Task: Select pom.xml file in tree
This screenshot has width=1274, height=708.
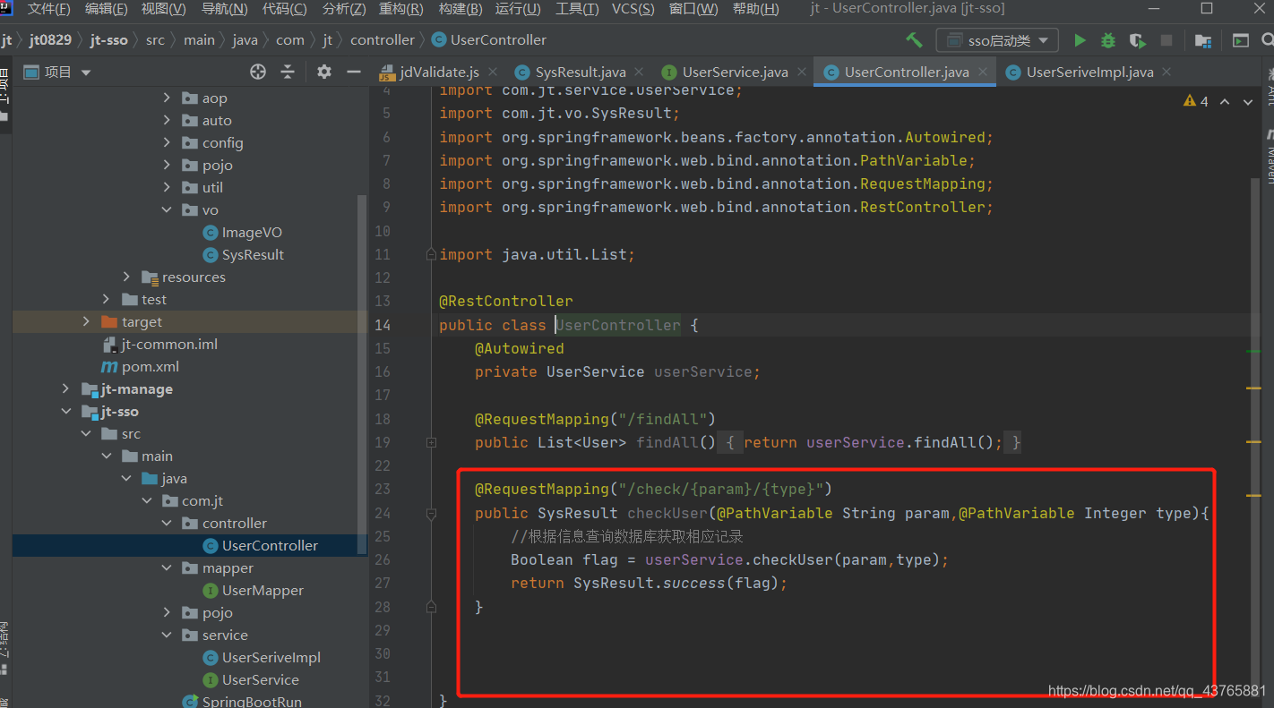Action: [151, 366]
